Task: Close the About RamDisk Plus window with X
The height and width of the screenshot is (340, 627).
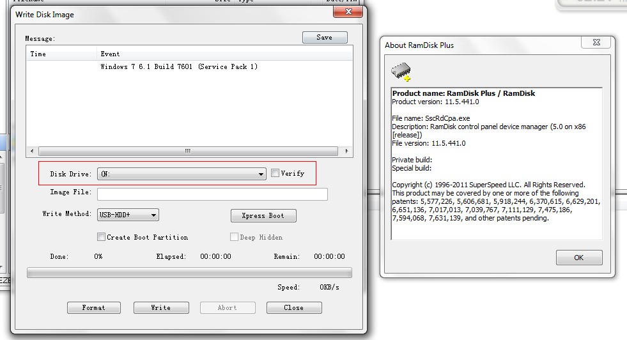Action: (596, 42)
